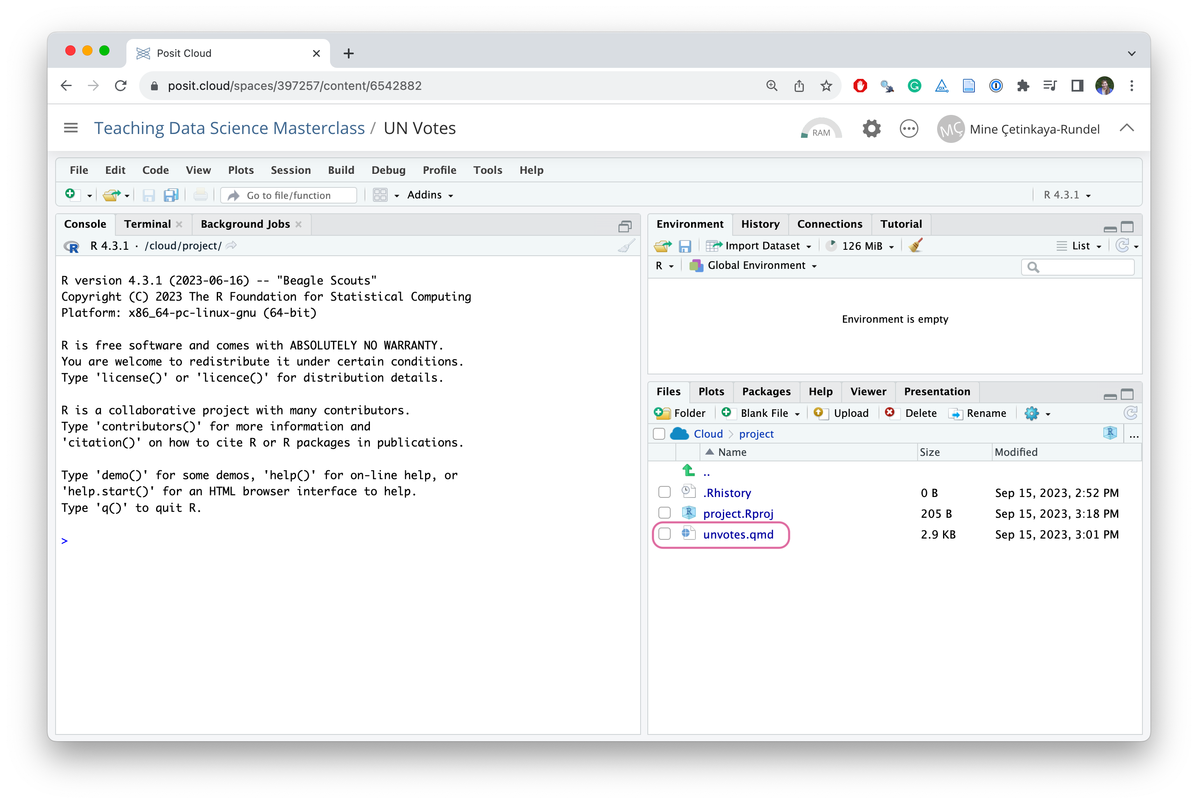Screen dimensions: 1198x804
Task: Tick the .Rhistory file checkbox
Action: click(665, 492)
